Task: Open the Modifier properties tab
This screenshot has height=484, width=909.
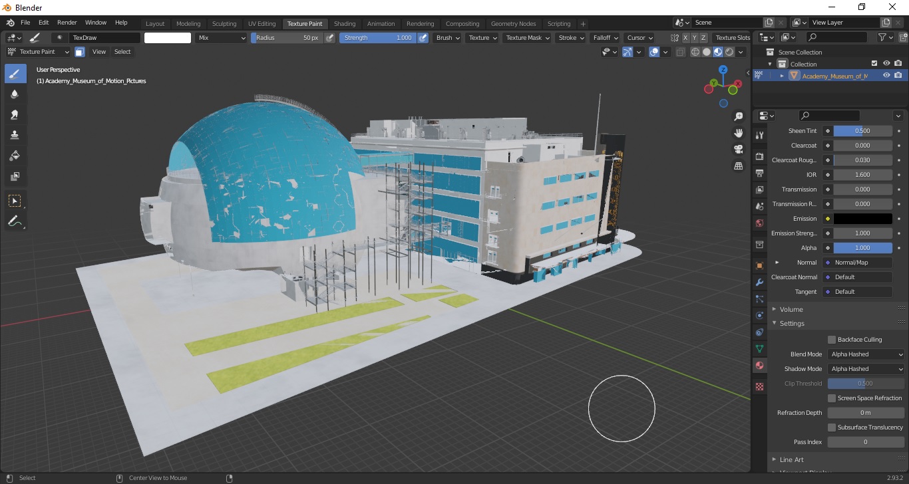Action: pyautogui.click(x=759, y=282)
